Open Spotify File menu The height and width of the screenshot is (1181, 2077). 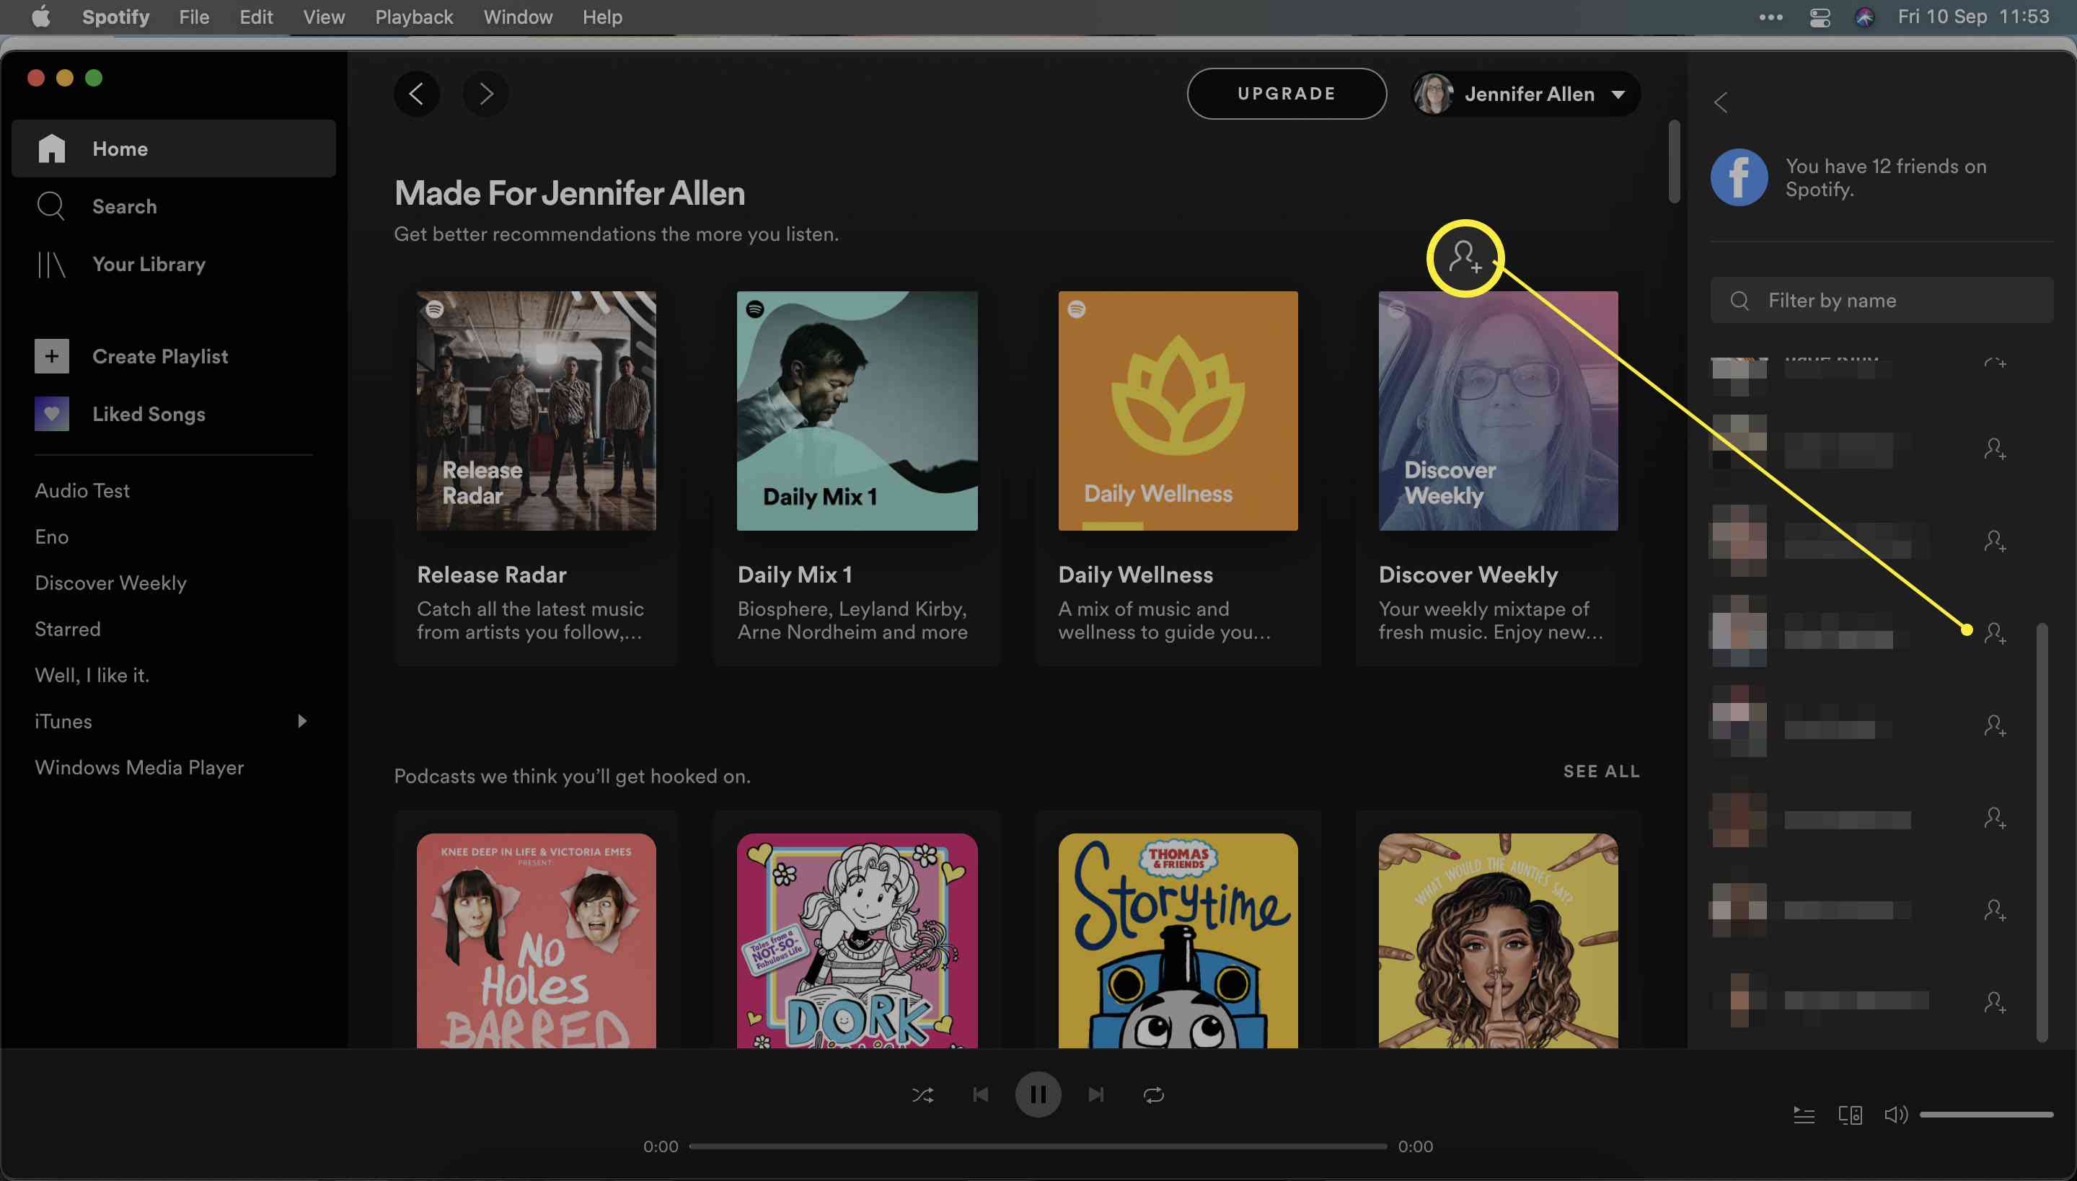point(193,17)
